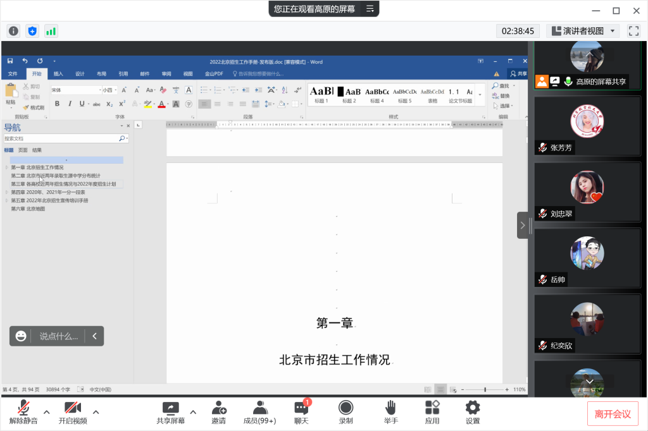
Task: Open the invite participants icon
Action: point(218,408)
